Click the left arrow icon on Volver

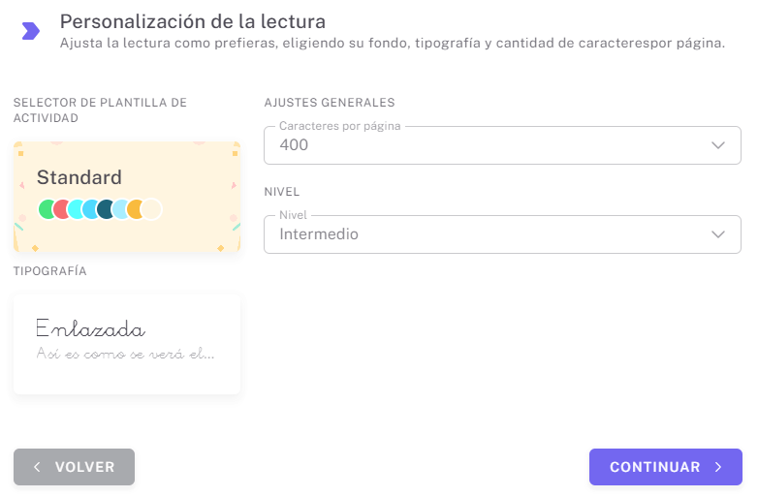pyautogui.click(x=37, y=467)
